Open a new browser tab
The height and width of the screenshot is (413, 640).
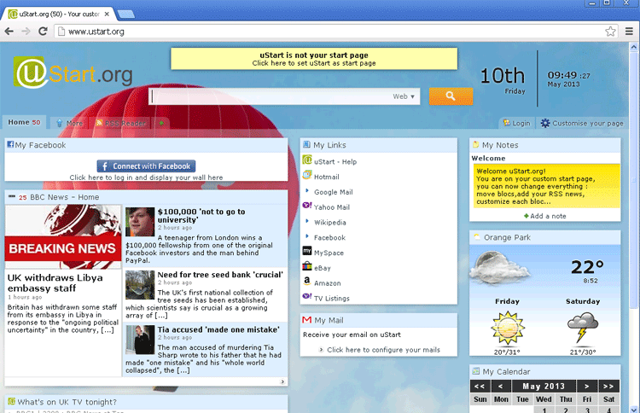(126, 15)
